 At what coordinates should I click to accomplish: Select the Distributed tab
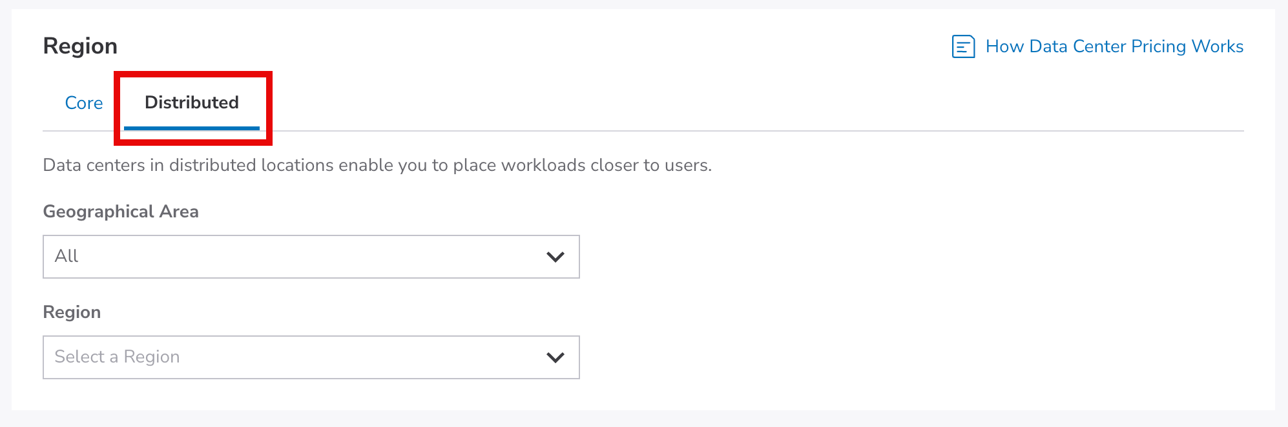[x=192, y=103]
